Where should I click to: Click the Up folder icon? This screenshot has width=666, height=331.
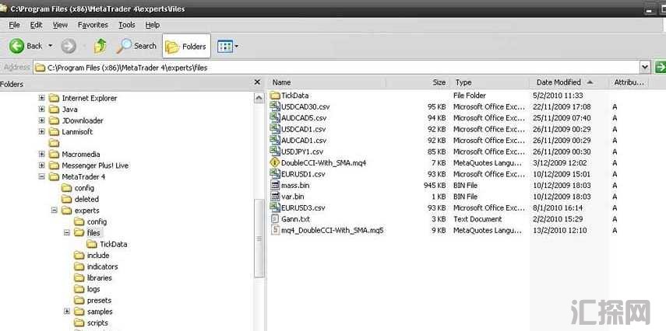100,46
